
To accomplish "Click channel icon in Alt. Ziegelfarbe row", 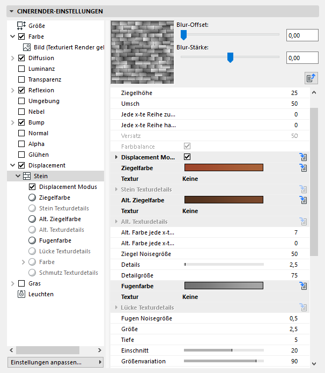I will (303, 200).
